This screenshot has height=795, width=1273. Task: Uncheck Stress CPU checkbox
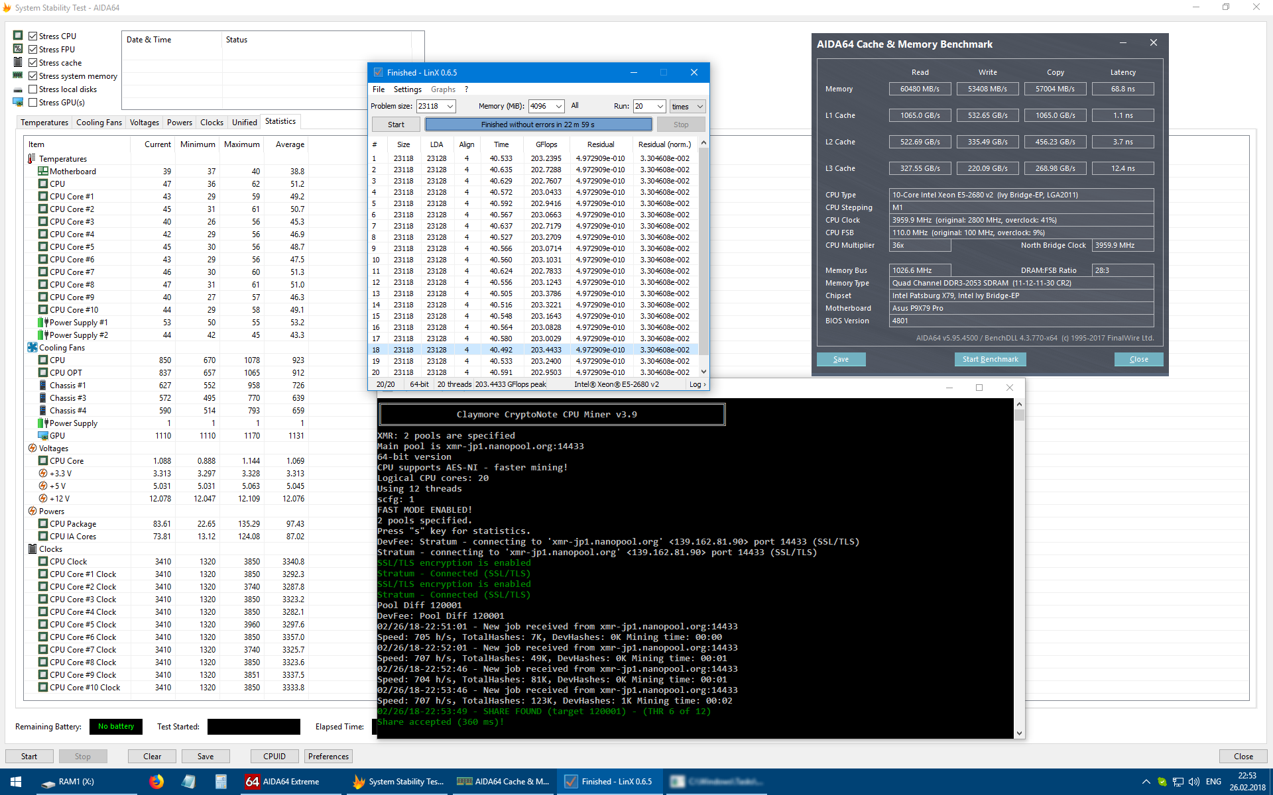pyautogui.click(x=32, y=36)
